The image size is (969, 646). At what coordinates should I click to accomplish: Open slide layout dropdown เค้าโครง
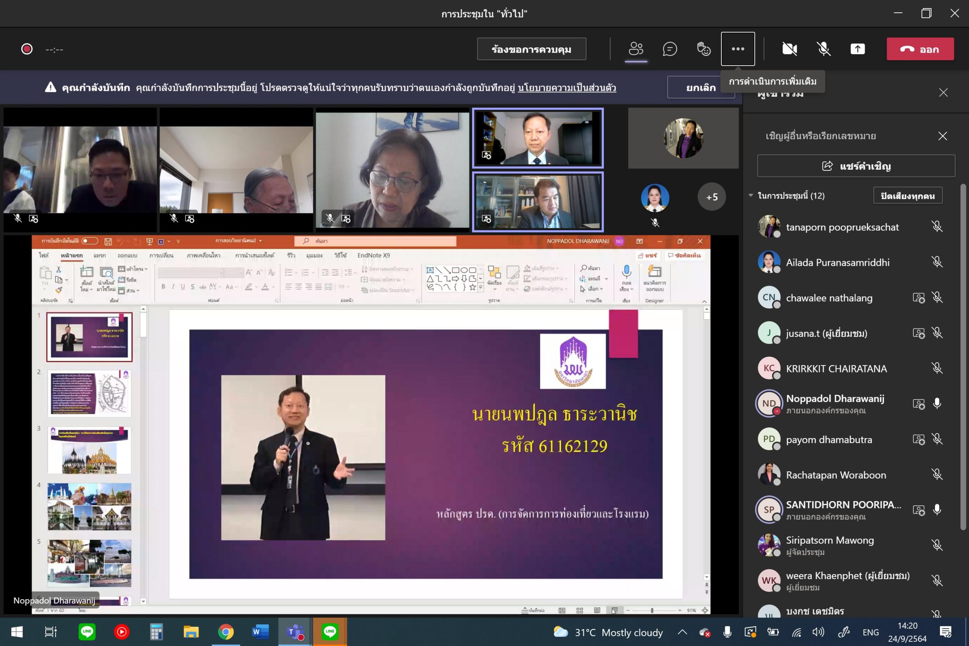coord(133,269)
